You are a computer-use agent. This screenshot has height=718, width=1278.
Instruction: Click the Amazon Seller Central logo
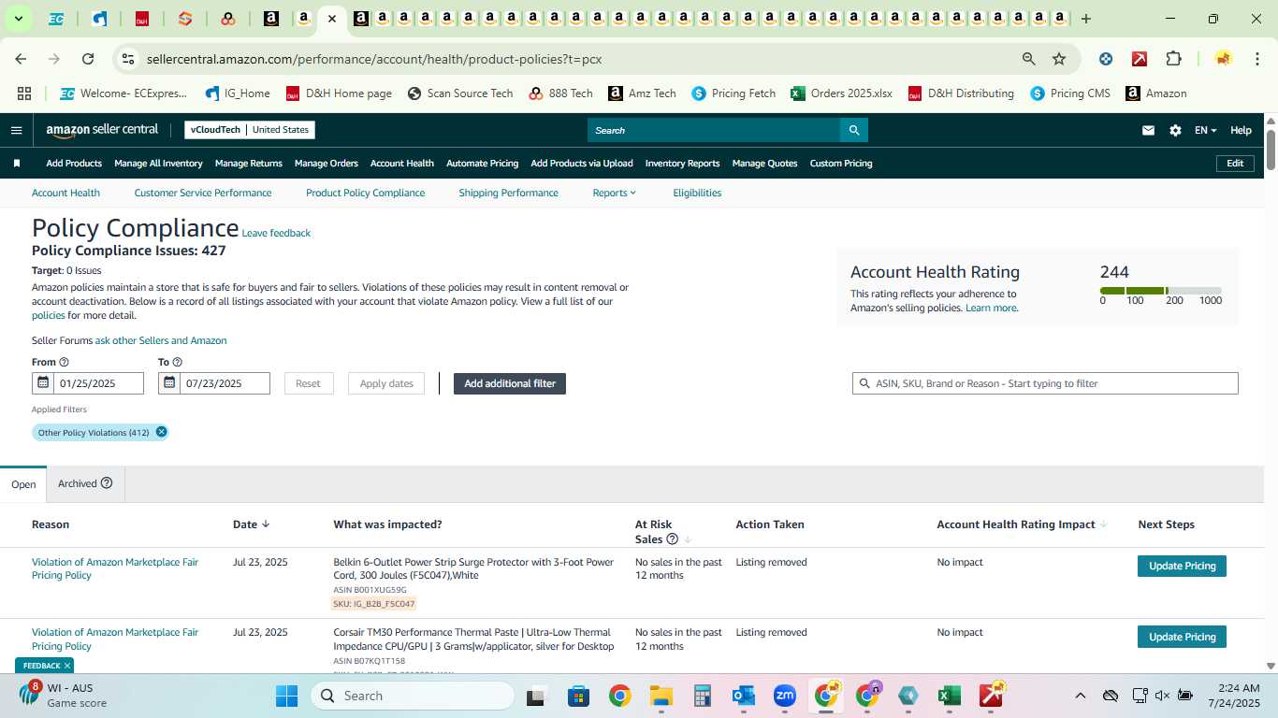click(x=102, y=130)
